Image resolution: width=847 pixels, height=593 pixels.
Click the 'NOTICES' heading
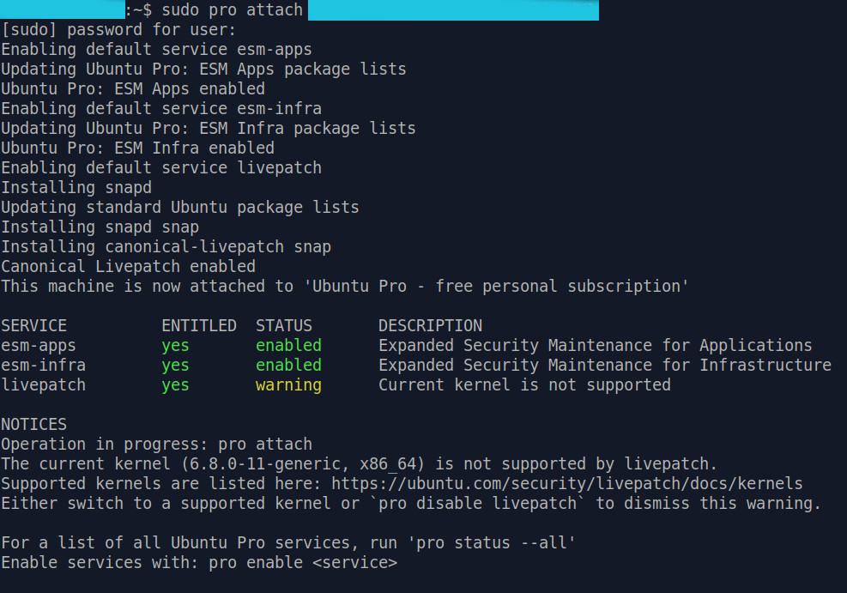(x=33, y=425)
